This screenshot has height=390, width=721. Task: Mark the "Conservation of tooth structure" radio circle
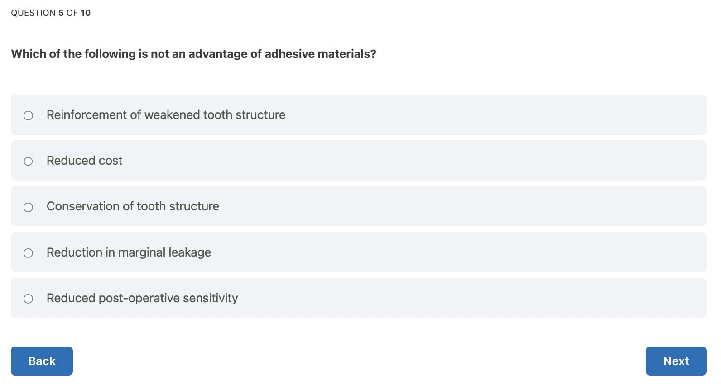28,207
